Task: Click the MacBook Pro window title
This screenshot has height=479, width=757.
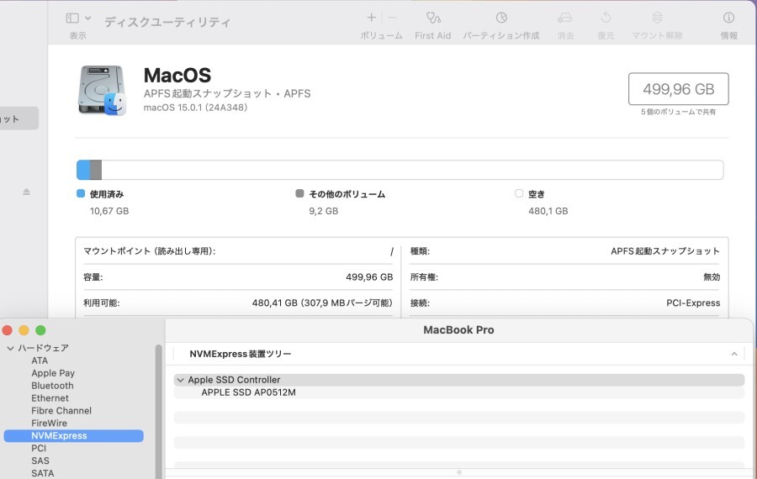Action: pos(458,330)
